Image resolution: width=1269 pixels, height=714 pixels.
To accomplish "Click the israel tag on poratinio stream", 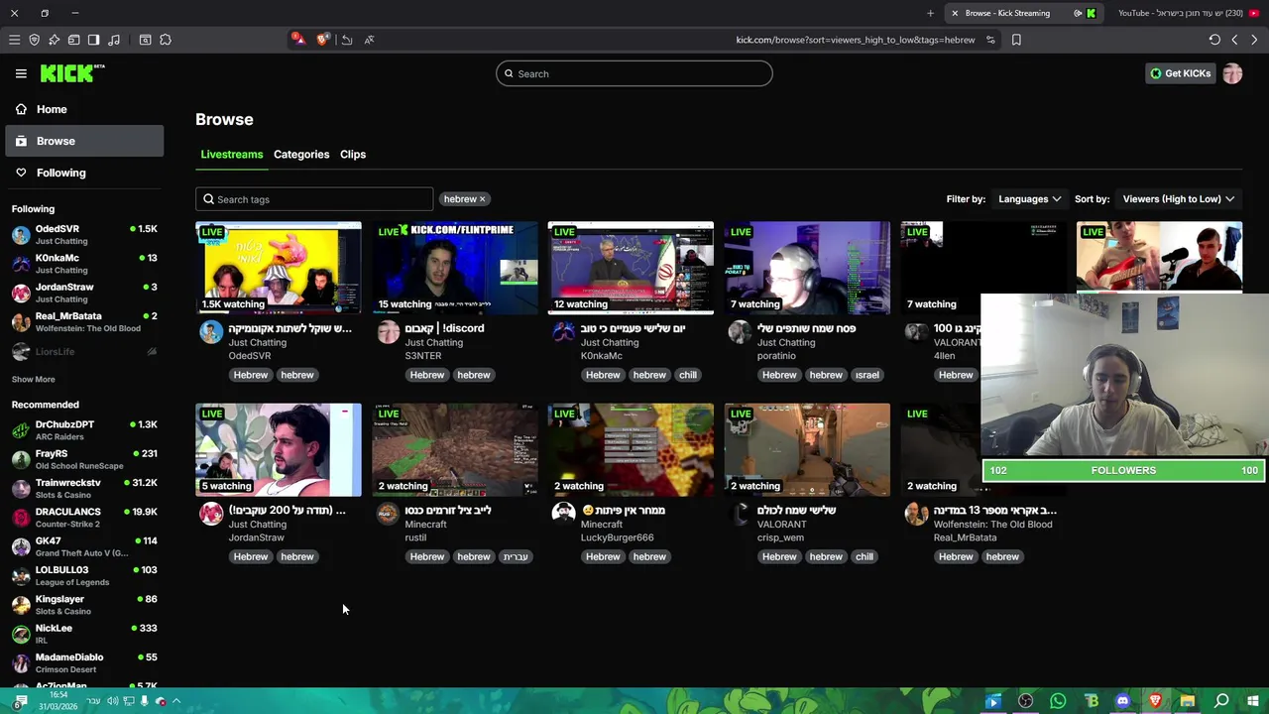I will click(867, 375).
